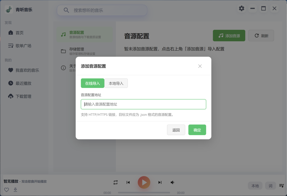
Task: Click the search magnifier icon
Action: (x=66, y=10)
